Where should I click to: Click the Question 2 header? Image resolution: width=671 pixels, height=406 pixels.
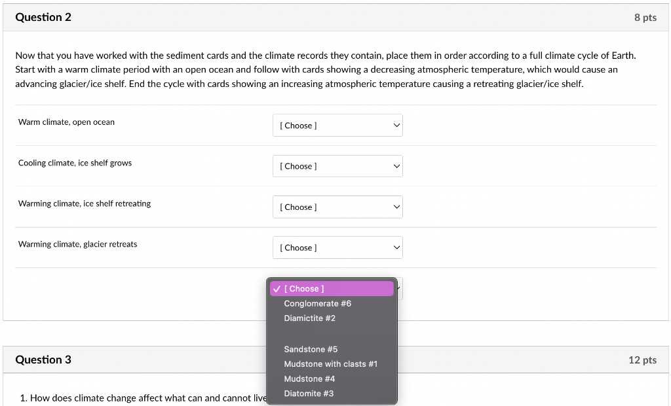(x=43, y=17)
